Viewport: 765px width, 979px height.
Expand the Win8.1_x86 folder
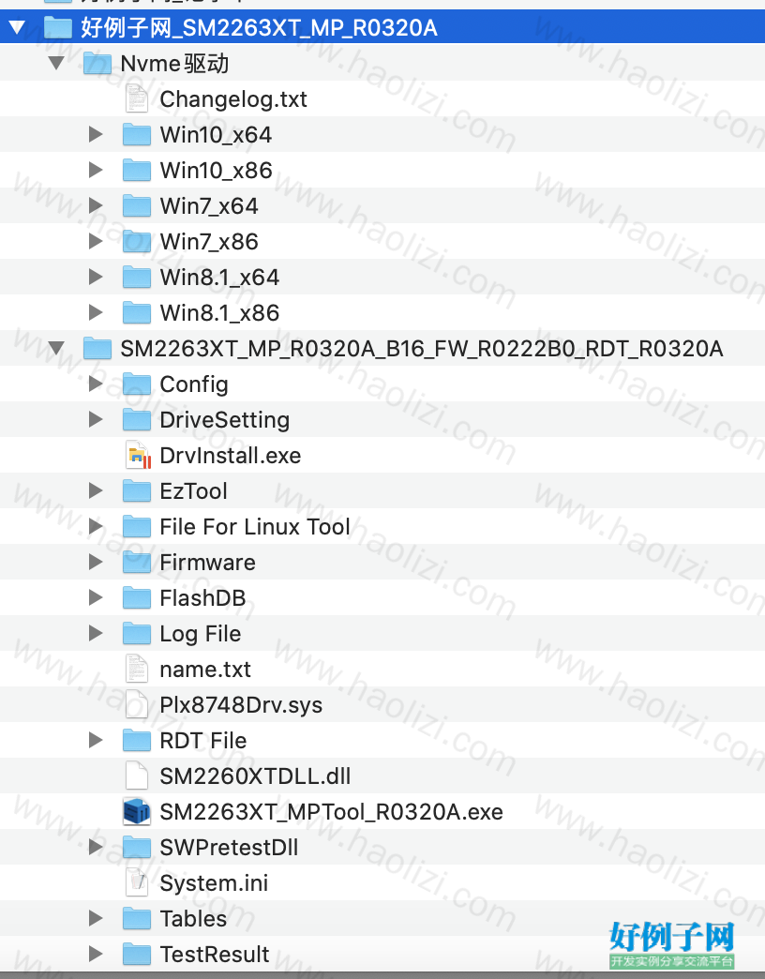96,312
